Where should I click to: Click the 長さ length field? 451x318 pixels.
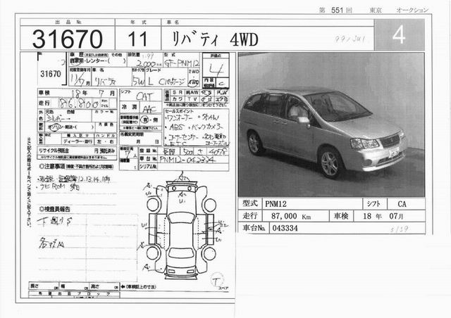(44, 286)
